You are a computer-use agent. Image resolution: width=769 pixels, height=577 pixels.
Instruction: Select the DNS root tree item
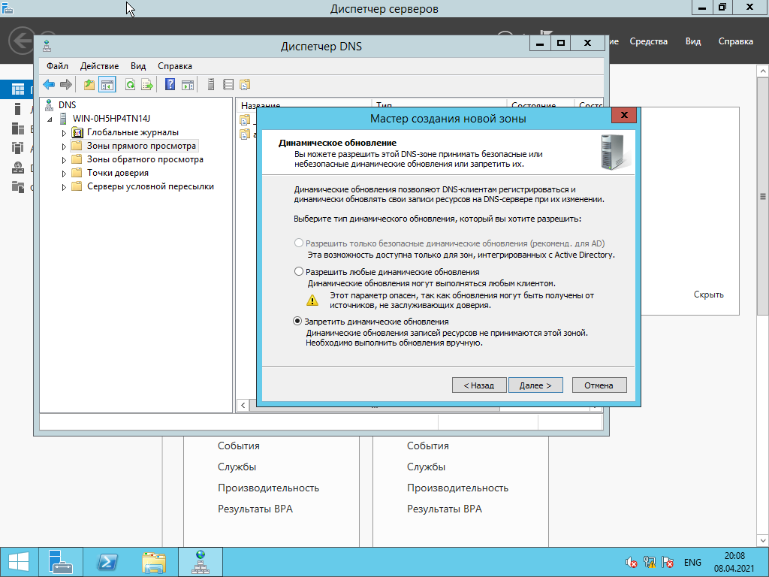click(67, 105)
